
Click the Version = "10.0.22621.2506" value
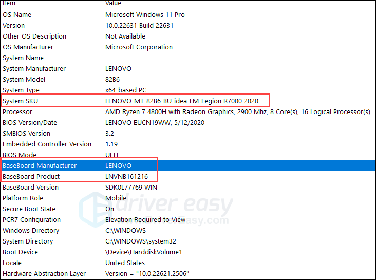(147, 274)
